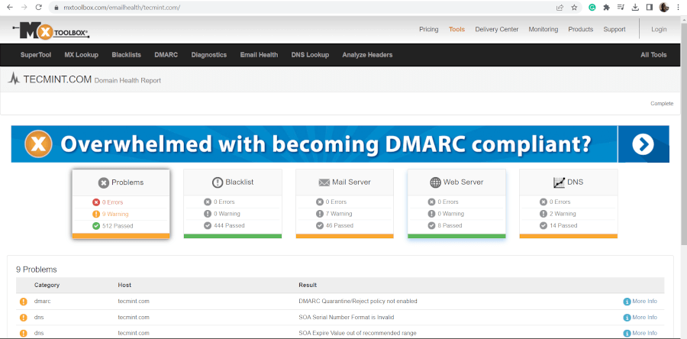Image resolution: width=687 pixels, height=339 pixels.
Task: Click the Result column header
Action: [x=308, y=285]
